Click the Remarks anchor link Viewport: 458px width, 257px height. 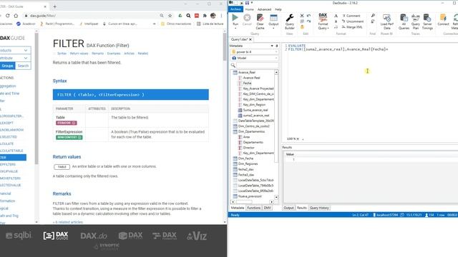(97, 54)
